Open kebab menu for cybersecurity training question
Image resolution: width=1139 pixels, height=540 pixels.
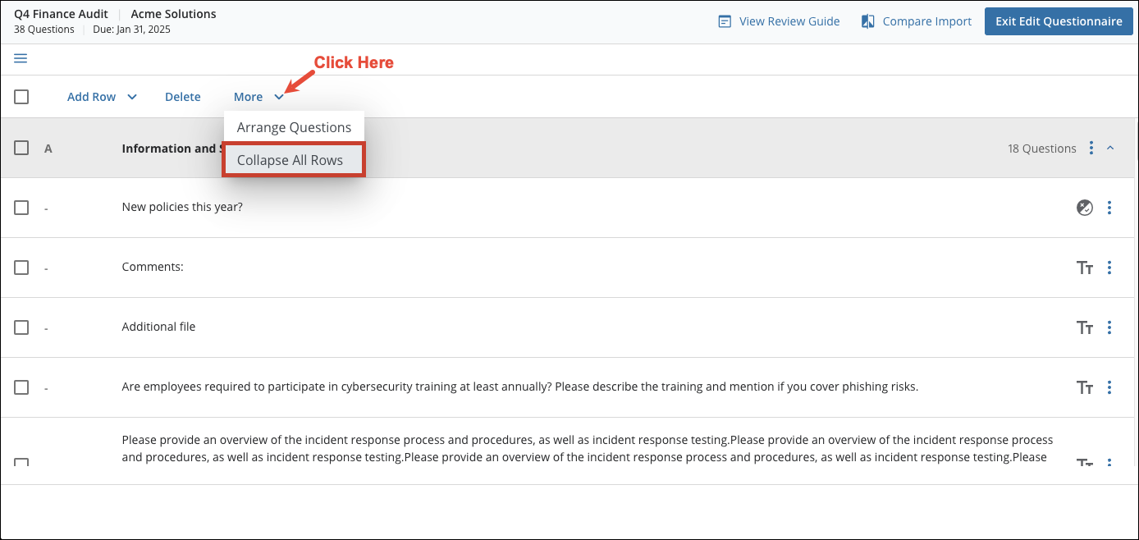pyautogui.click(x=1109, y=387)
